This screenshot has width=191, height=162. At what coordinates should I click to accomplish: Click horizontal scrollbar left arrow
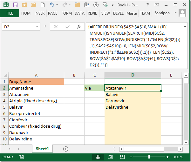point(121,149)
